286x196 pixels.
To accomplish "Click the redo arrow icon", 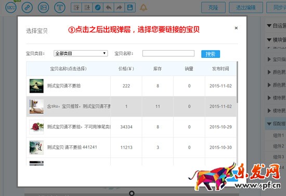I will (119, 7).
